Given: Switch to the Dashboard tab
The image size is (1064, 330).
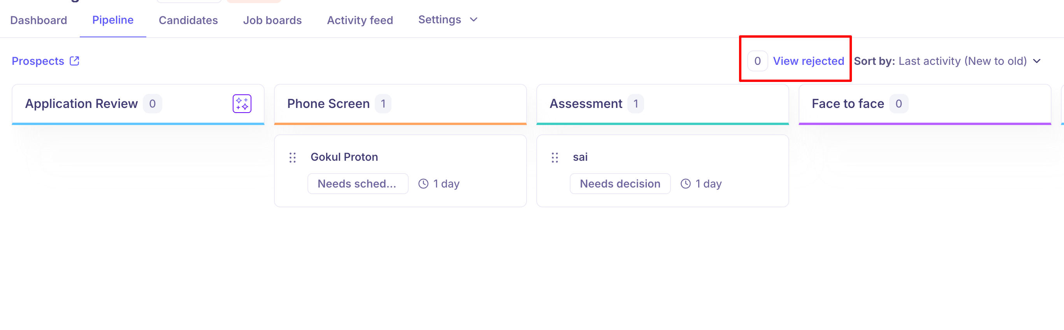Looking at the screenshot, I should [39, 20].
